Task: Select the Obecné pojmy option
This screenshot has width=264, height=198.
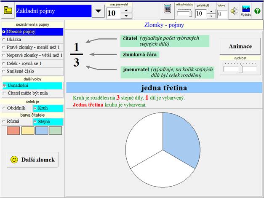Action: (32, 32)
